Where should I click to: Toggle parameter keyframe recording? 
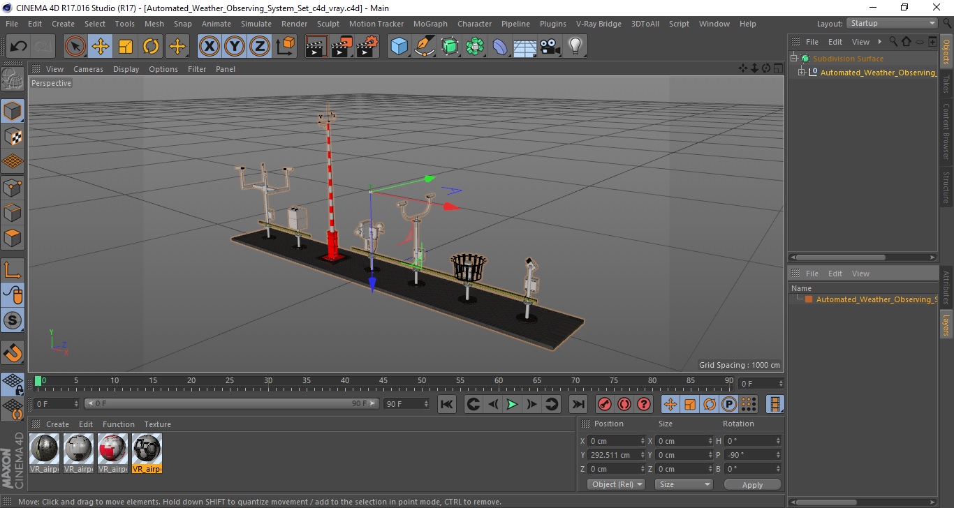(x=729, y=404)
